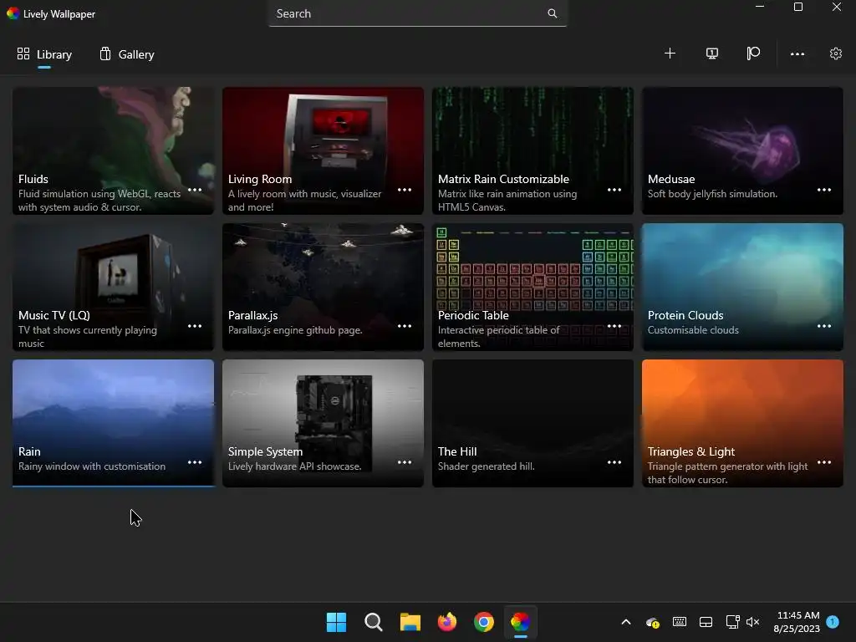The width and height of the screenshot is (856, 642).
Task: Launch Google Chrome from taskbar
Action: [484, 622]
